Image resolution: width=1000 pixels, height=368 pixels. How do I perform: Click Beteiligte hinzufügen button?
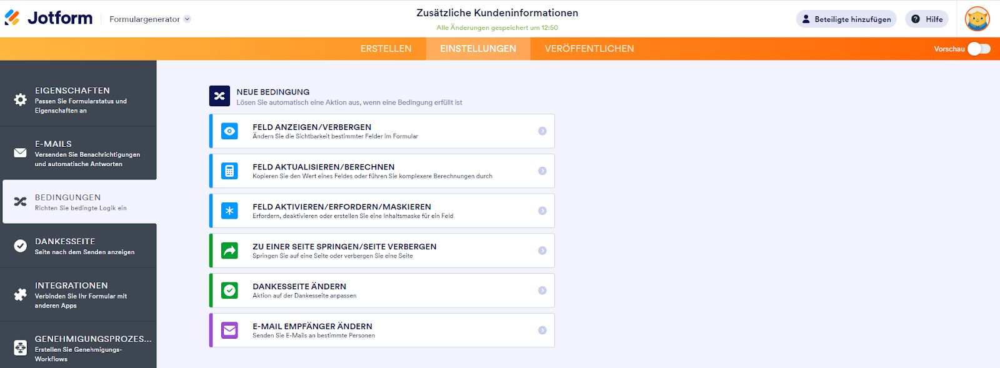846,19
